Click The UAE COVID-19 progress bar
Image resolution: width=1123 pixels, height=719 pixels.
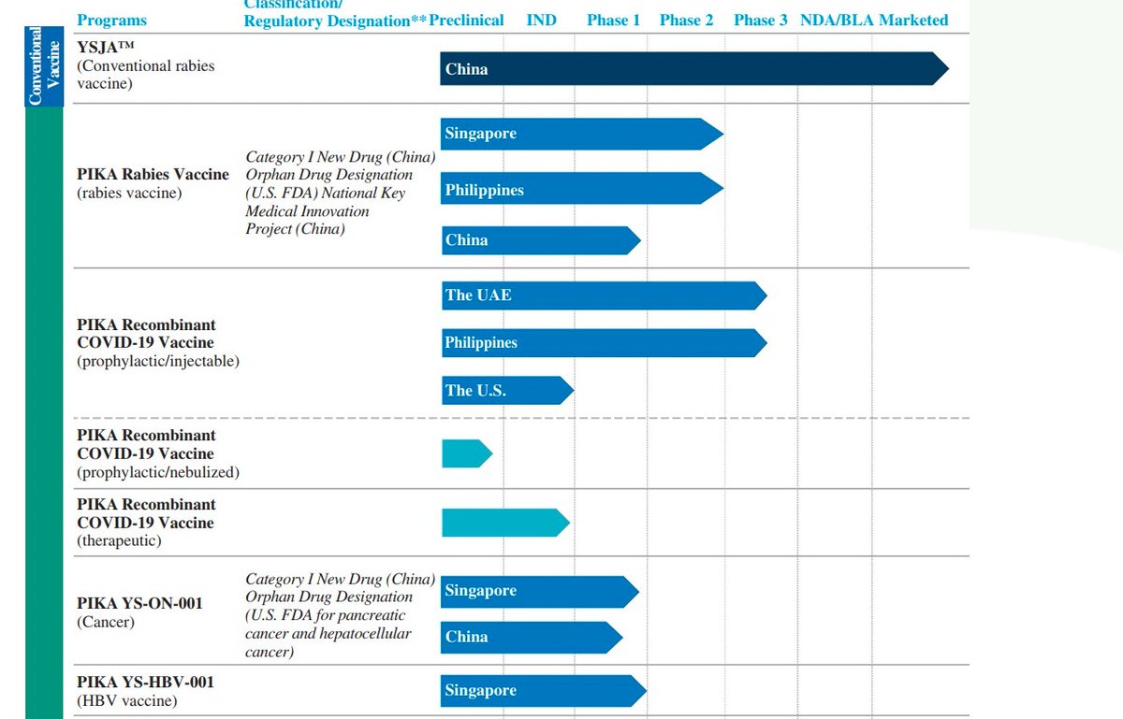pos(604,295)
